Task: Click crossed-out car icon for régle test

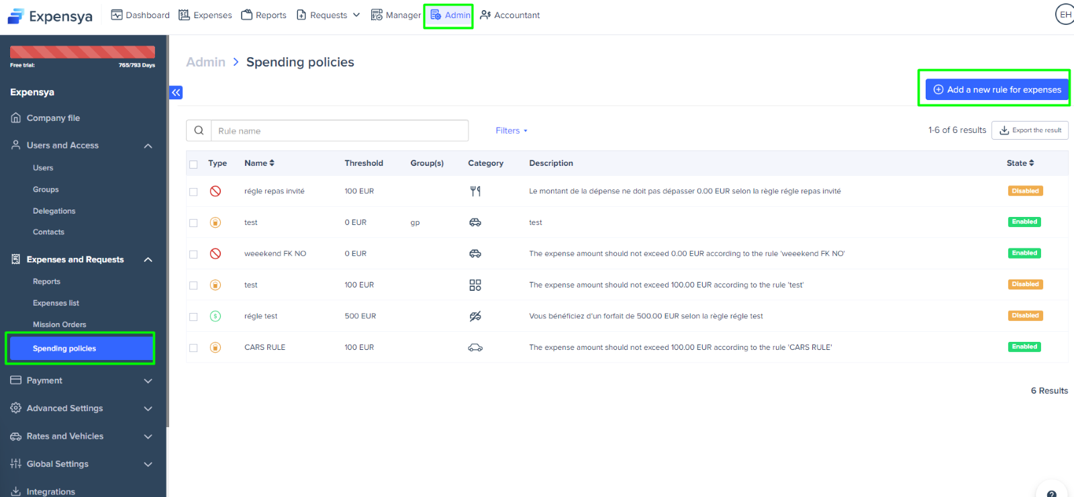Action: [x=475, y=316]
